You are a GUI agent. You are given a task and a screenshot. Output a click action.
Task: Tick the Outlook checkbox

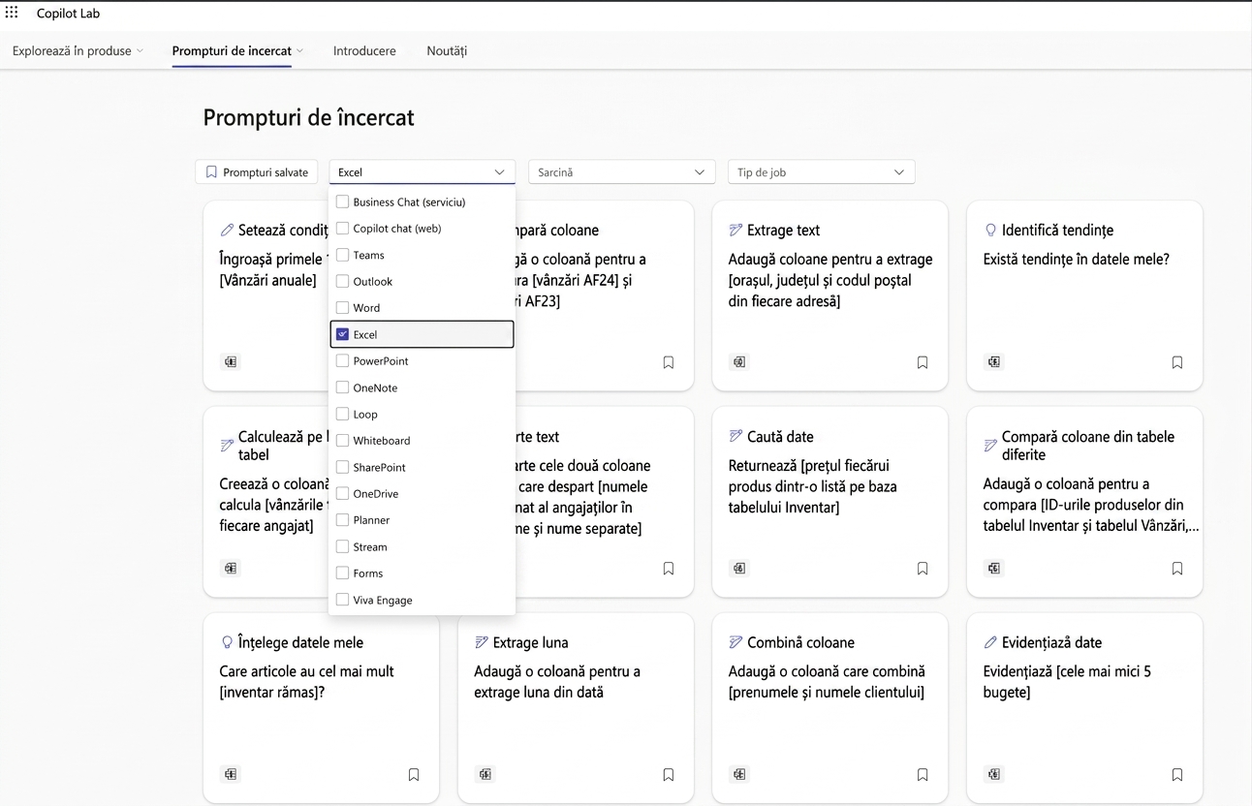(342, 281)
